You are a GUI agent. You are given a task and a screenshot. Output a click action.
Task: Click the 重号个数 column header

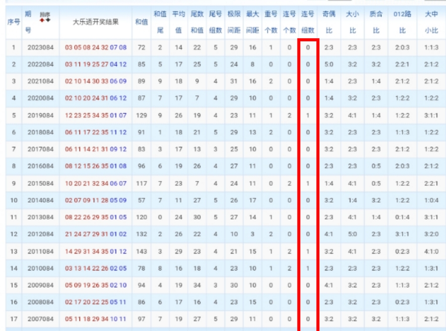(x=271, y=22)
